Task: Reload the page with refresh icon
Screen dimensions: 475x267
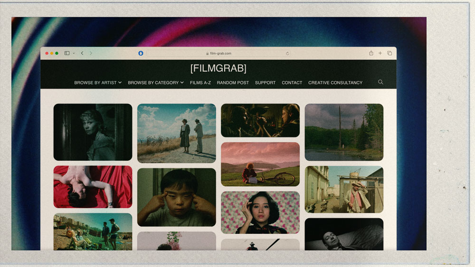Action: (x=287, y=54)
